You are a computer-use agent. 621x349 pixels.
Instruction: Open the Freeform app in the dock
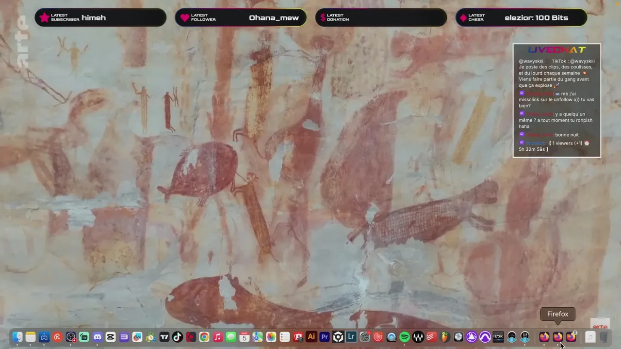coord(137,337)
